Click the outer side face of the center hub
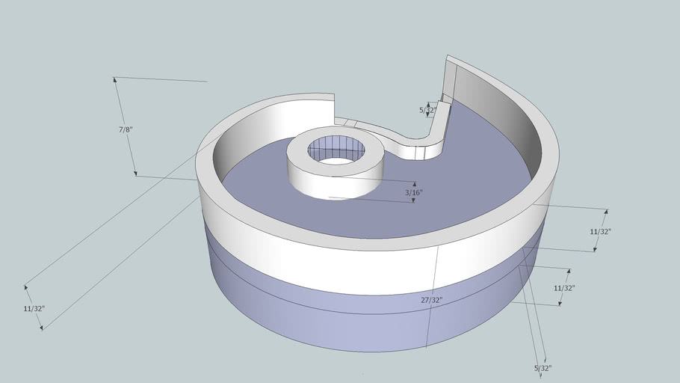The width and height of the screenshot is (680, 383). click(x=329, y=183)
